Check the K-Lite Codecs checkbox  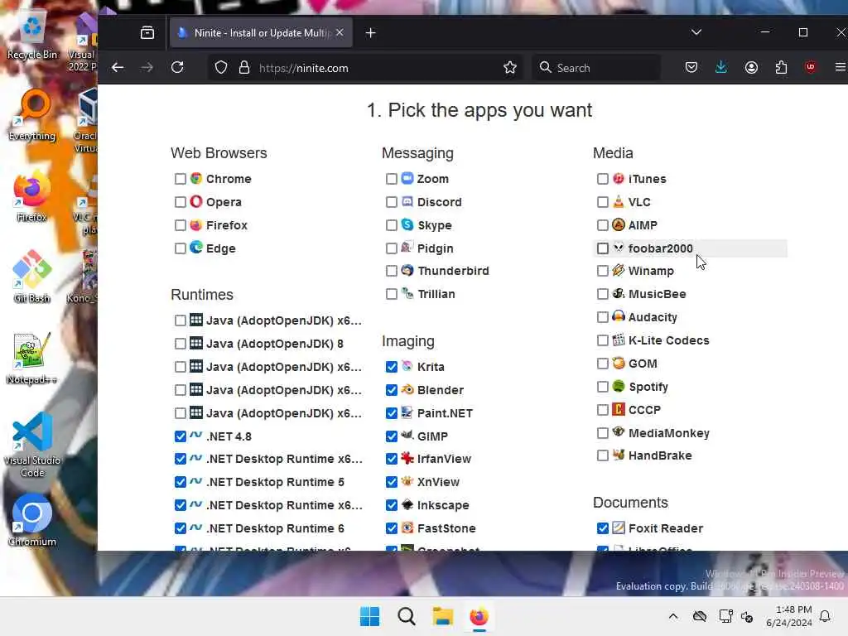[x=603, y=340]
